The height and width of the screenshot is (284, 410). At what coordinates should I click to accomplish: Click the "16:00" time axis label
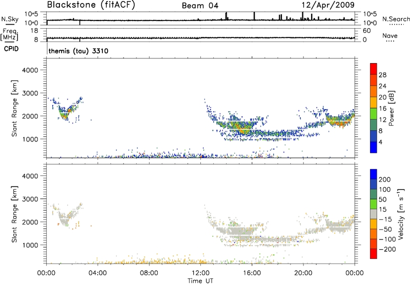tap(252, 273)
